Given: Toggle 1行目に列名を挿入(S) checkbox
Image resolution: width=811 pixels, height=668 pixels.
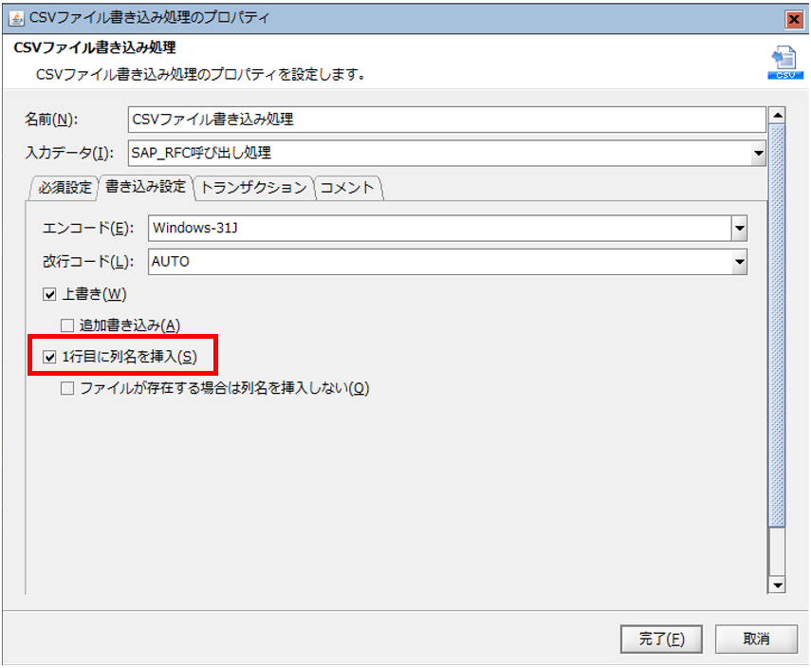Looking at the screenshot, I should tap(50, 357).
